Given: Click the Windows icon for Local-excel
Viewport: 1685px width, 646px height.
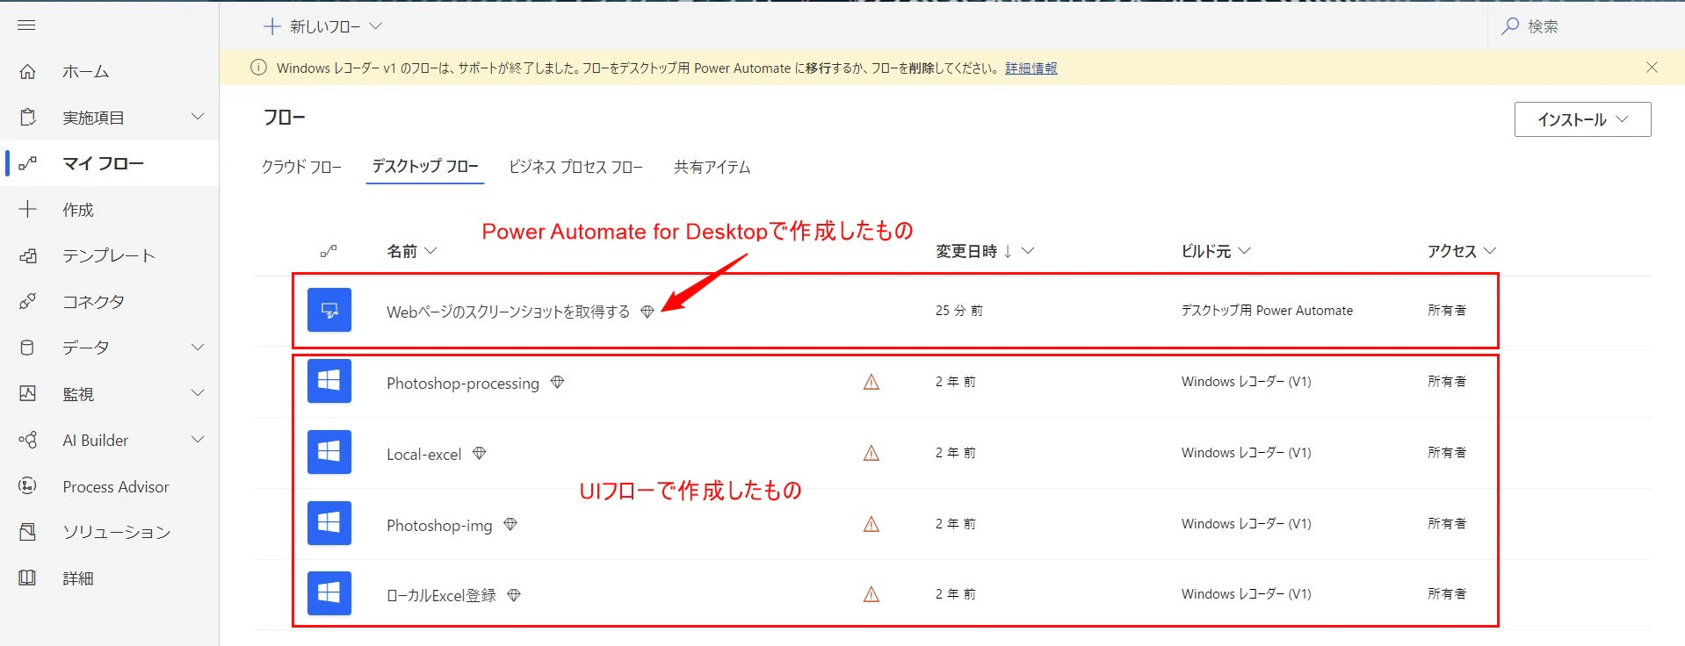Looking at the screenshot, I should point(329,452).
